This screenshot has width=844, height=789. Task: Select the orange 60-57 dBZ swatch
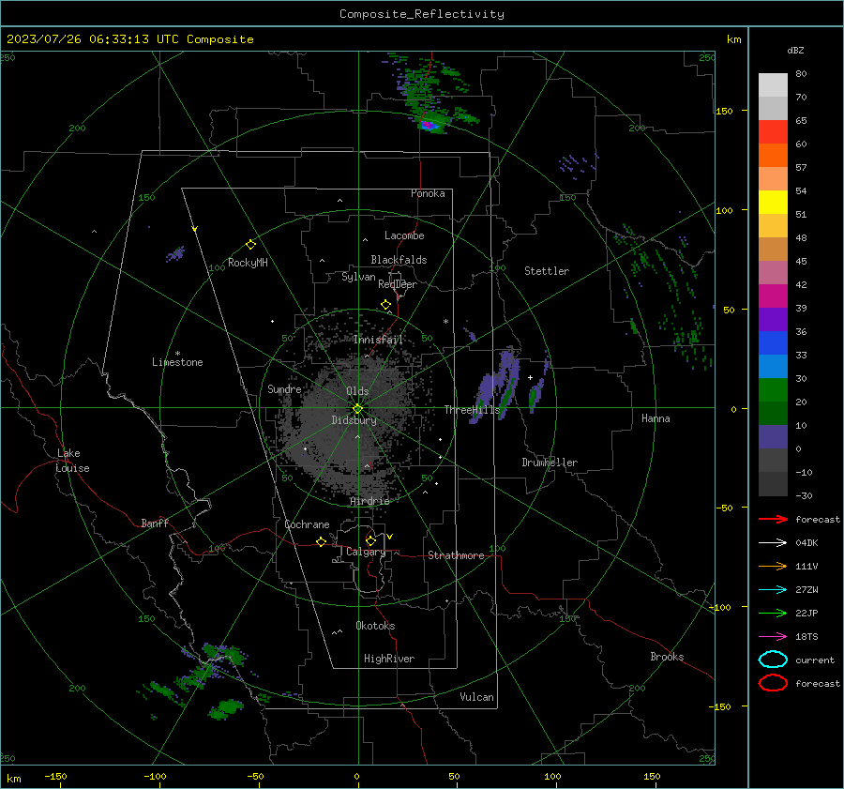[x=773, y=155]
